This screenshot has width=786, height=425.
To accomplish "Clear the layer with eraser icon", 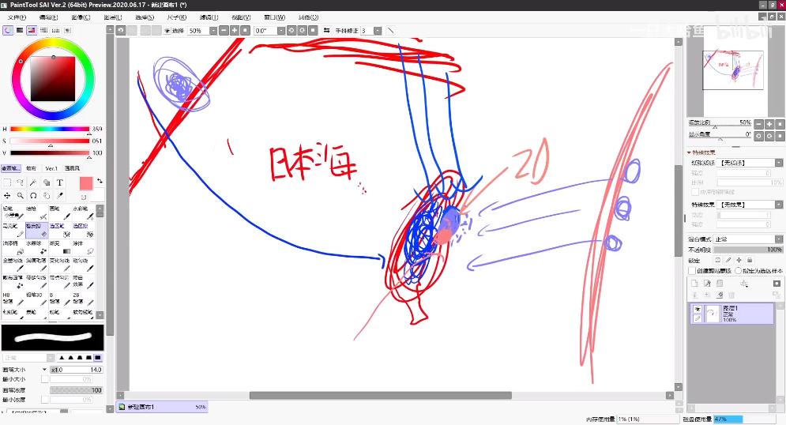I will 720,295.
